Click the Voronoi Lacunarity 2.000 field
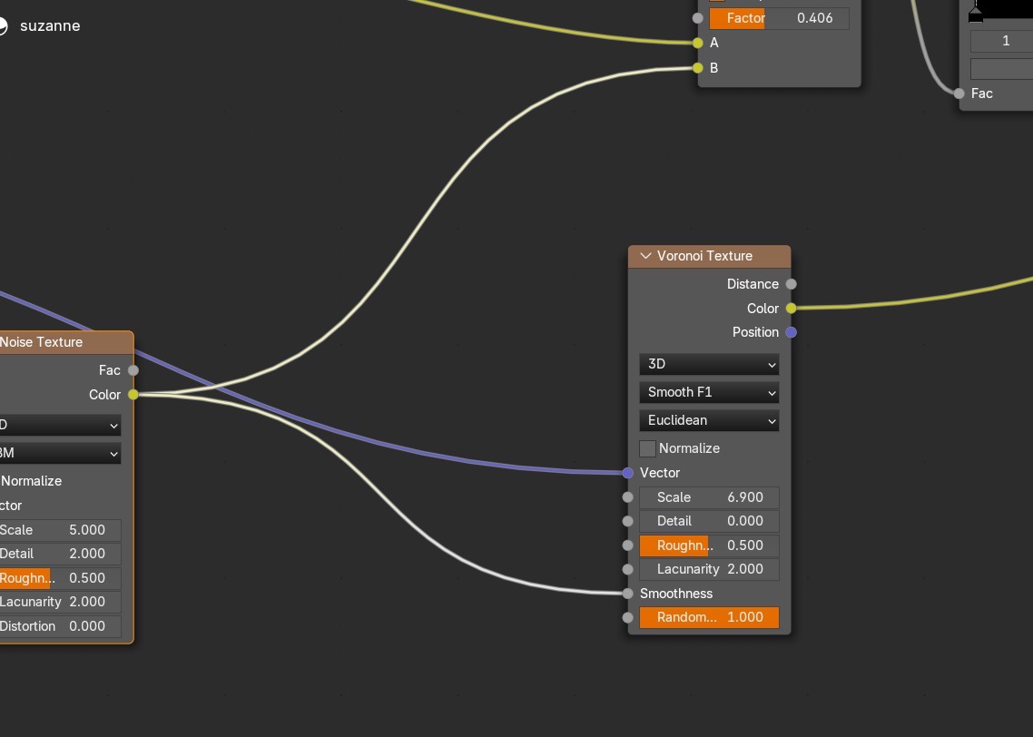The width and height of the screenshot is (1033, 737). click(709, 569)
